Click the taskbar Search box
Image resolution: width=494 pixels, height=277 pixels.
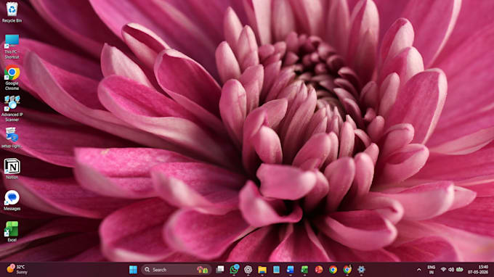(x=176, y=270)
